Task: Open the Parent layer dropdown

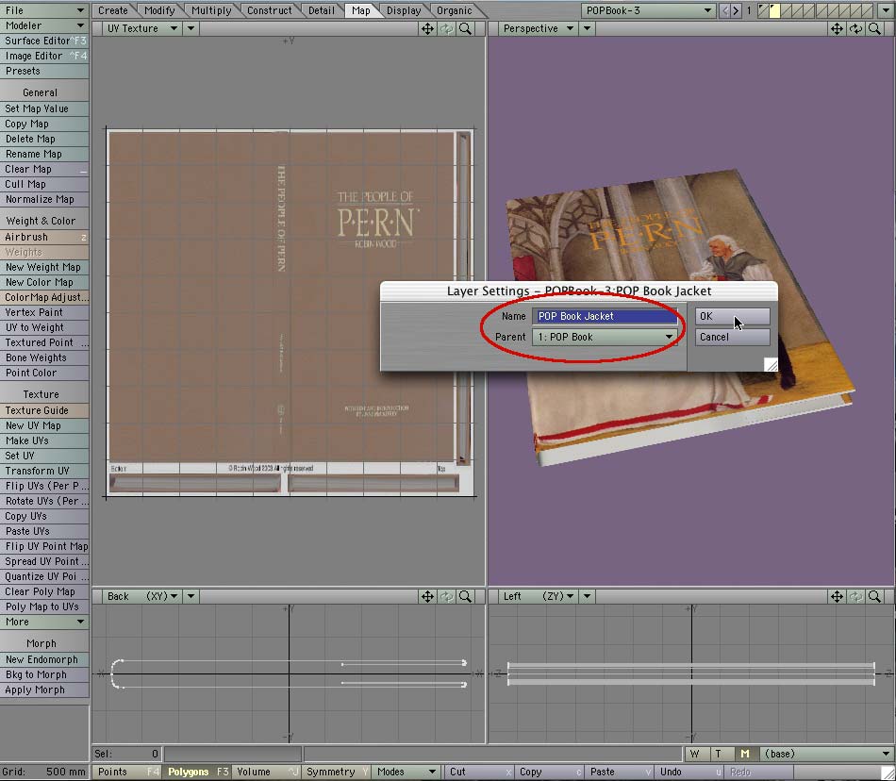Action: click(605, 337)
